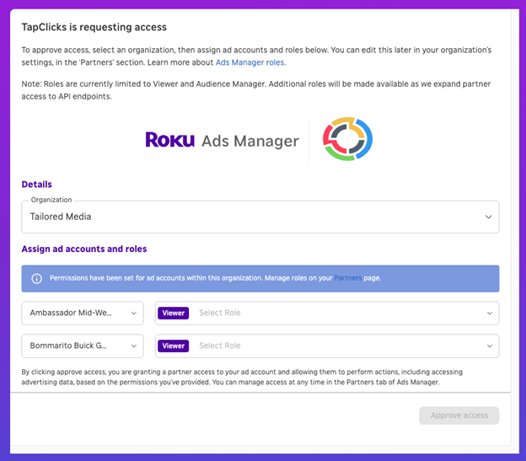Click the chevron at the end of the Ambassador role field
The image size is (526, 461).
490,314
